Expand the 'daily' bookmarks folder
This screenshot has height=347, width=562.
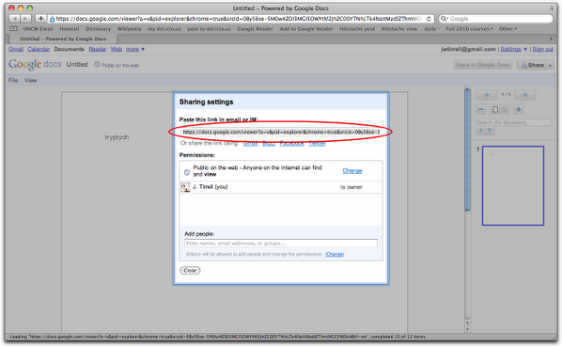coord(431,28)
